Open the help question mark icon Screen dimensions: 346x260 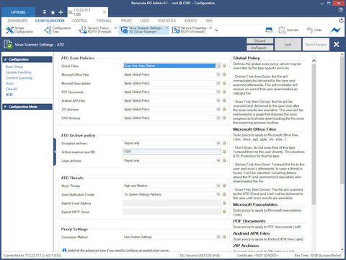[x=341, y=10]
